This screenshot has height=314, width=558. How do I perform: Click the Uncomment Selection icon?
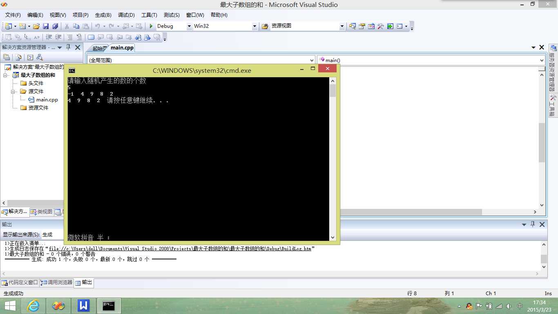click(79, 37)
